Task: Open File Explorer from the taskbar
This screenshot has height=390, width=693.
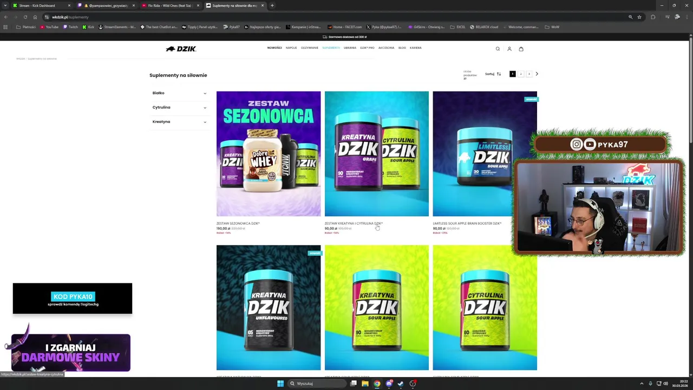Action: pos(365,383)
